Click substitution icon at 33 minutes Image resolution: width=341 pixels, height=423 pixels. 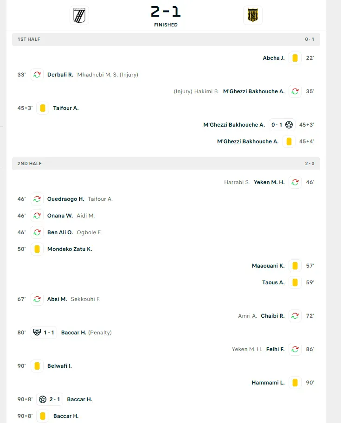pyautogui.click(x=37, y=75)
